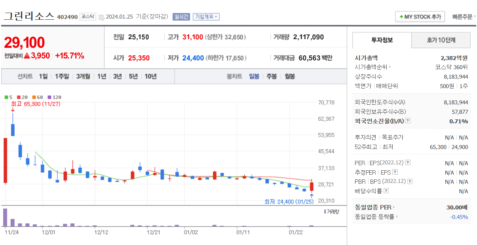
Task: Click the tall 11/24 volume bar
Action: click(6, 217)
